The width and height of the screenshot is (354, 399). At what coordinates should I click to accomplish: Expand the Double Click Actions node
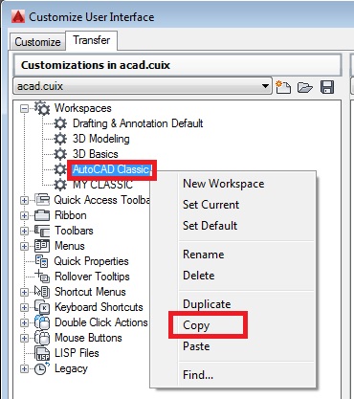(24, 322)
